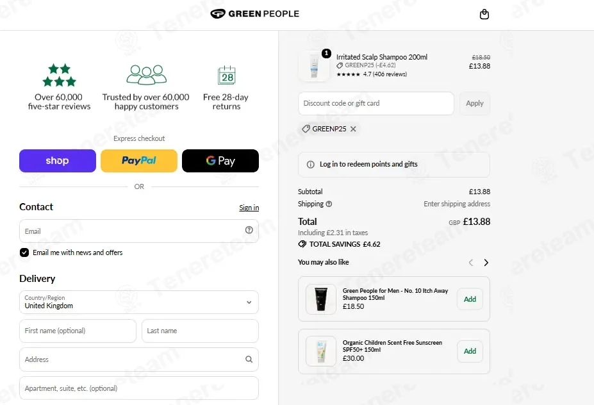The height and width of the screenshot is (405, 594).
Task: Show next recommended products arrow
Action: (x=486, y=263)
